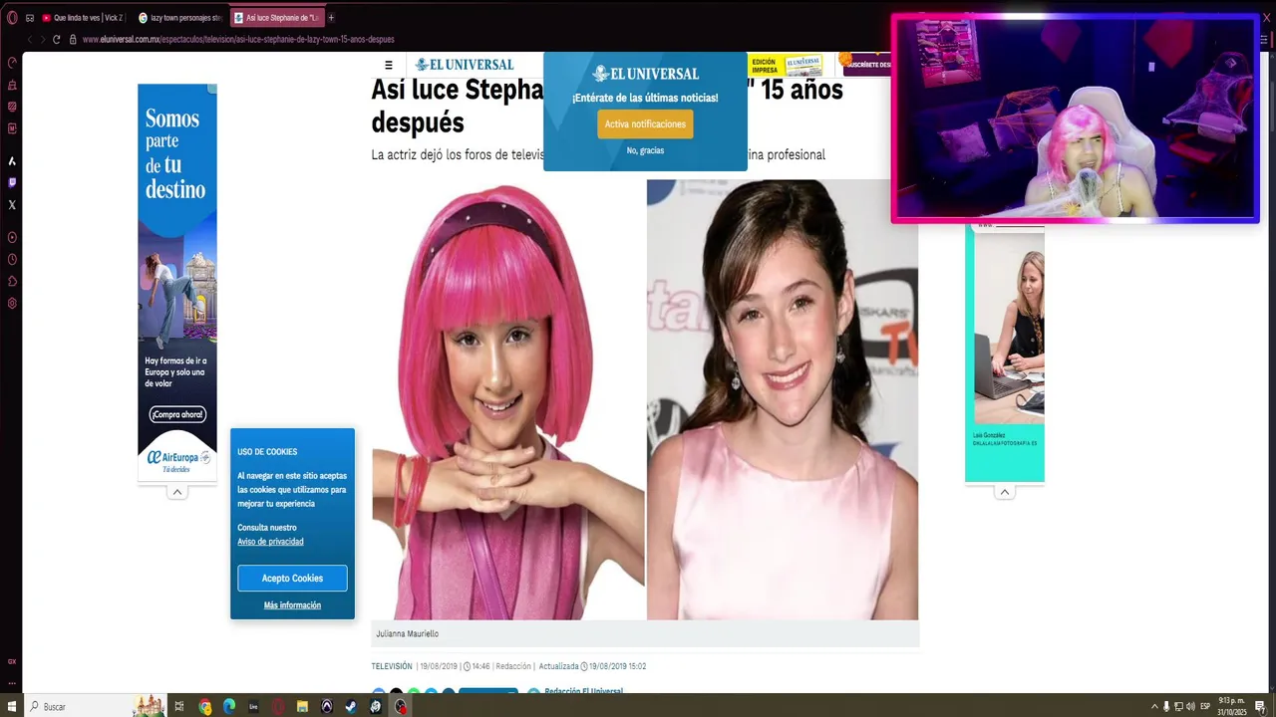The image size is (1276, 717).
Task: Click 'Activa notificaciones' button
Action: 645,124
